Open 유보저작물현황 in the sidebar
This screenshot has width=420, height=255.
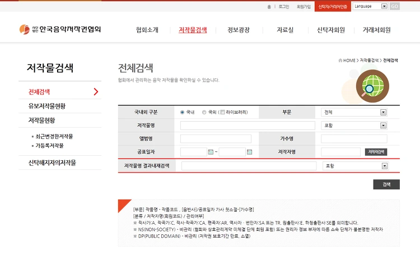coord(47,106)
